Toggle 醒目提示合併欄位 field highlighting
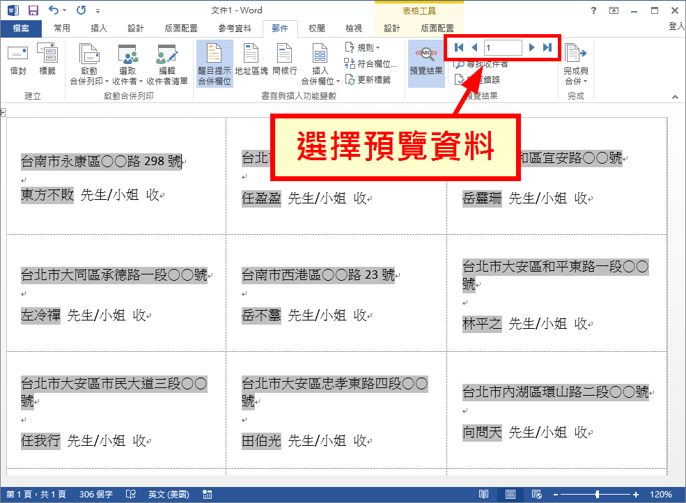The image size is (686, 503). 212,63
